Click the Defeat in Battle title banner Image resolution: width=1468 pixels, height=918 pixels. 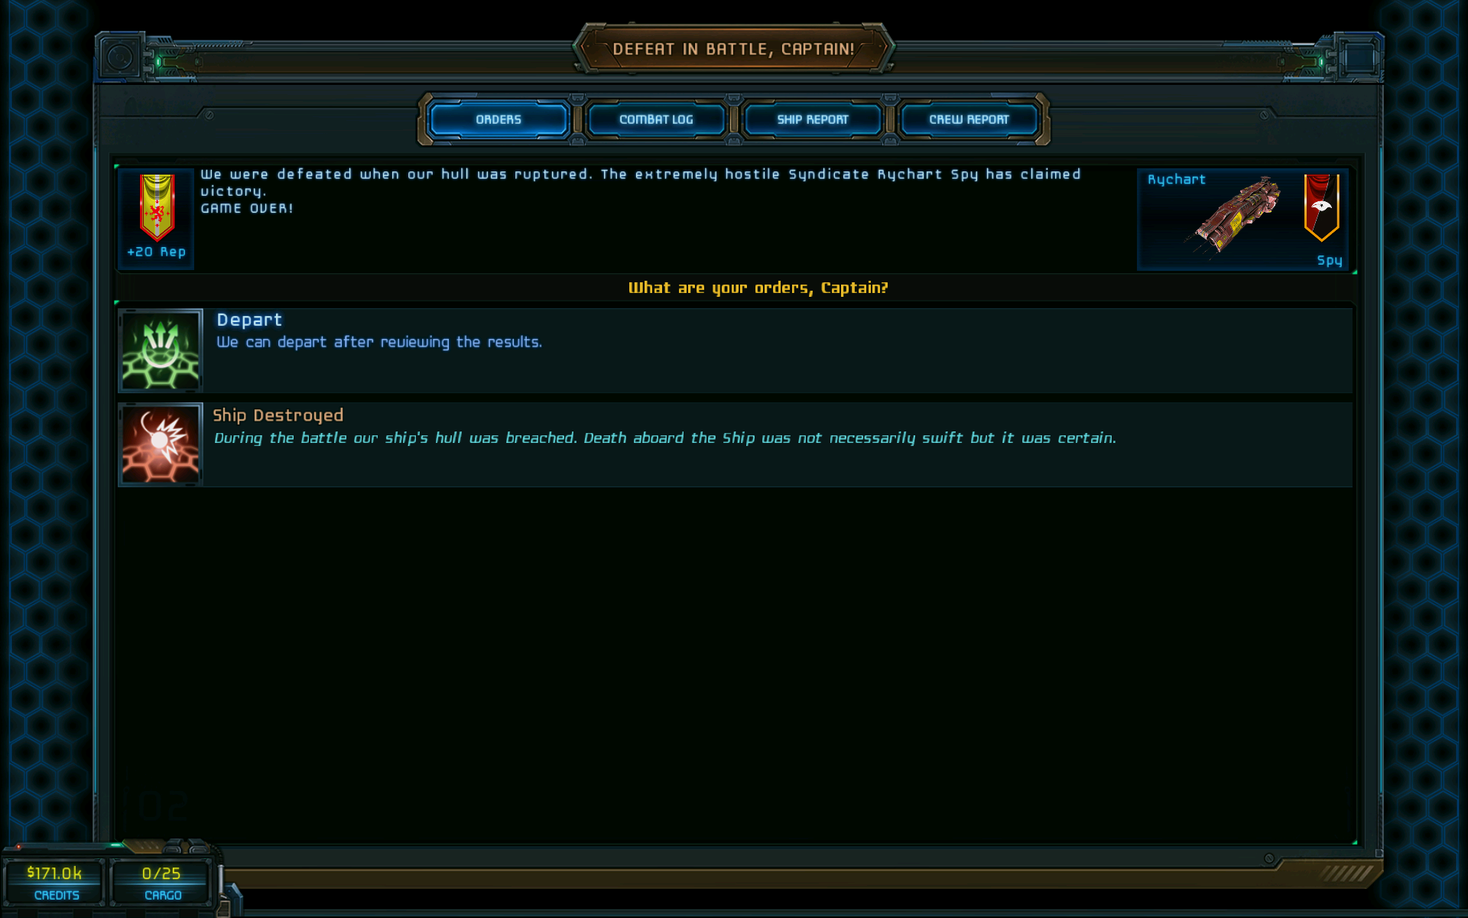[x=734, y=49]
